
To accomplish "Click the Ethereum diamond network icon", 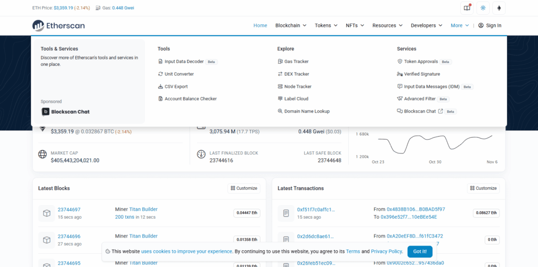I will [499, 8].
